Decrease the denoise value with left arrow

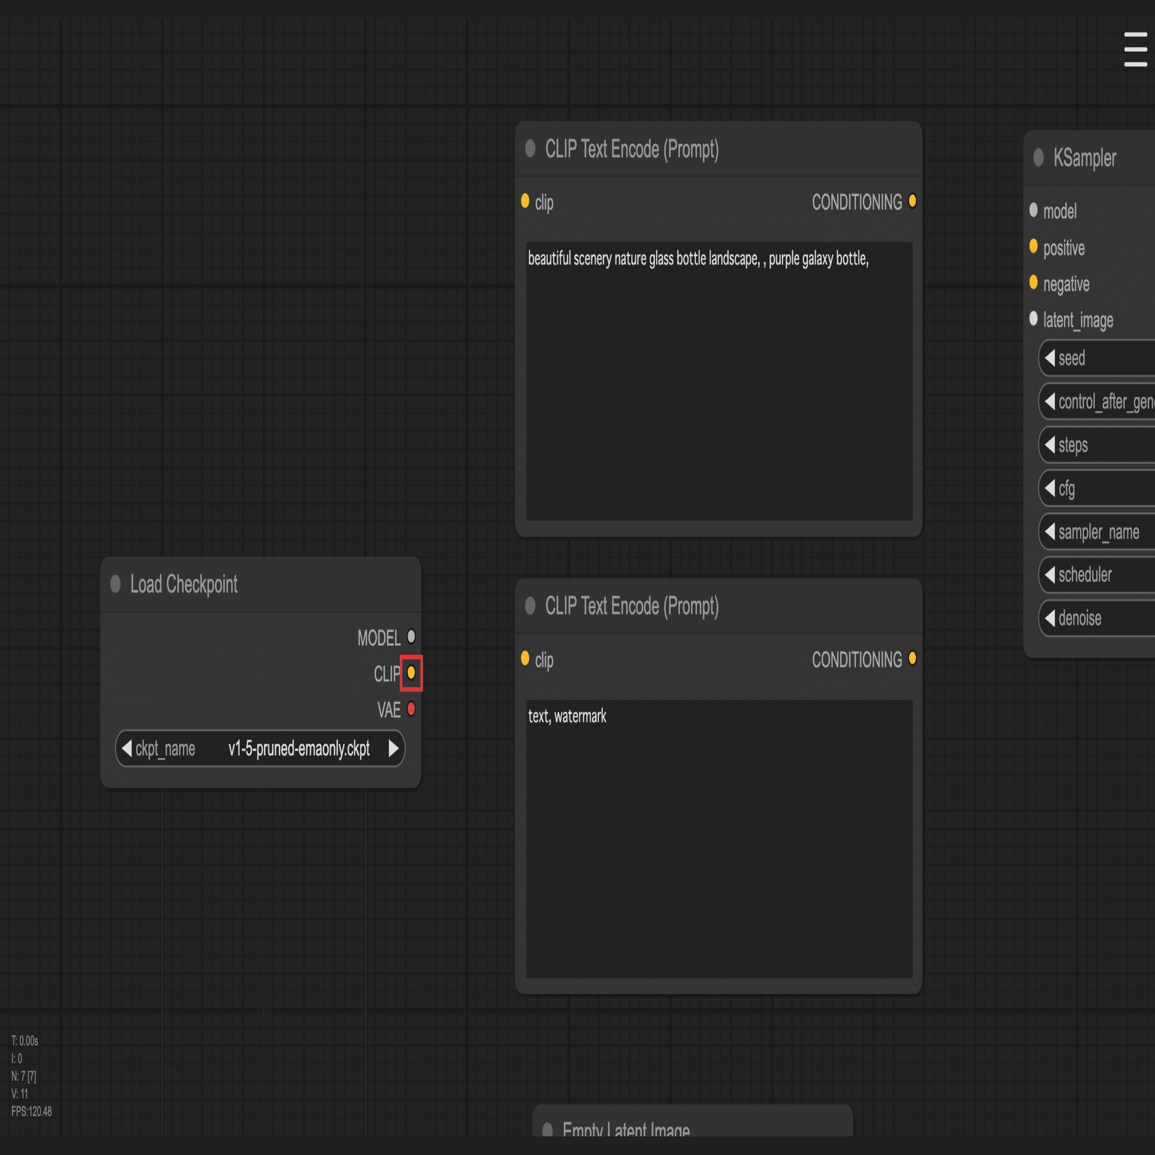(1050, 618)
